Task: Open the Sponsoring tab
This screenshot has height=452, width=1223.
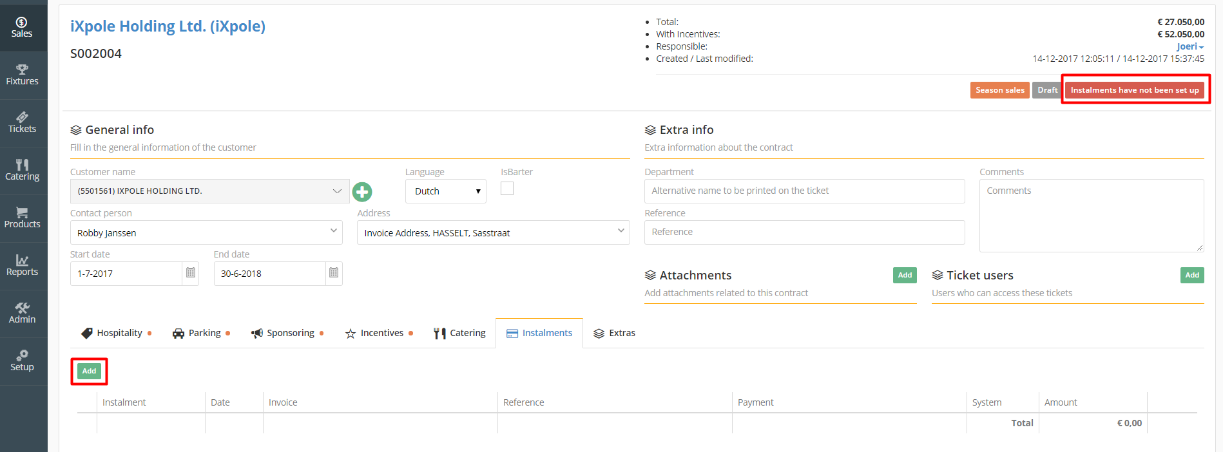Action: pos(287,333)
